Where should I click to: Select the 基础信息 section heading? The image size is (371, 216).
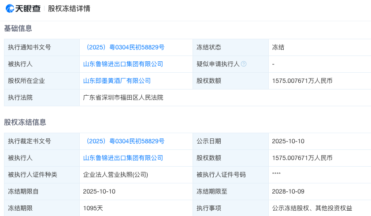point(18,28)
